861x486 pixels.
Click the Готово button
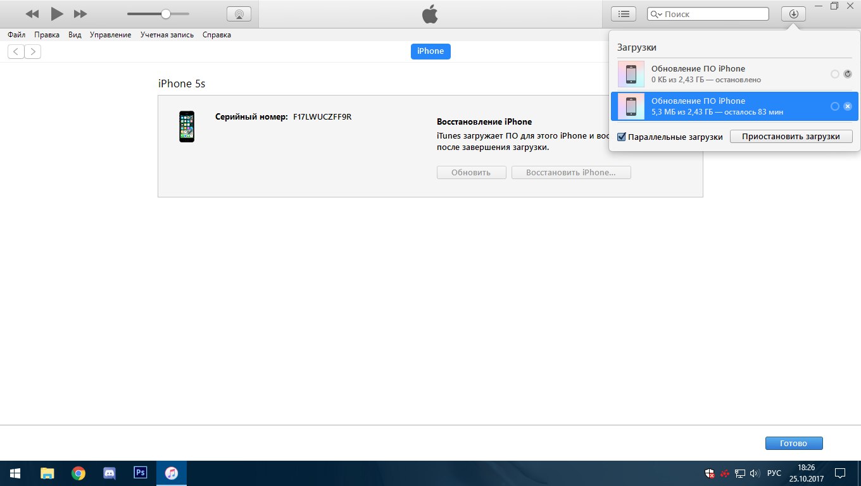(x=794, y=443)
